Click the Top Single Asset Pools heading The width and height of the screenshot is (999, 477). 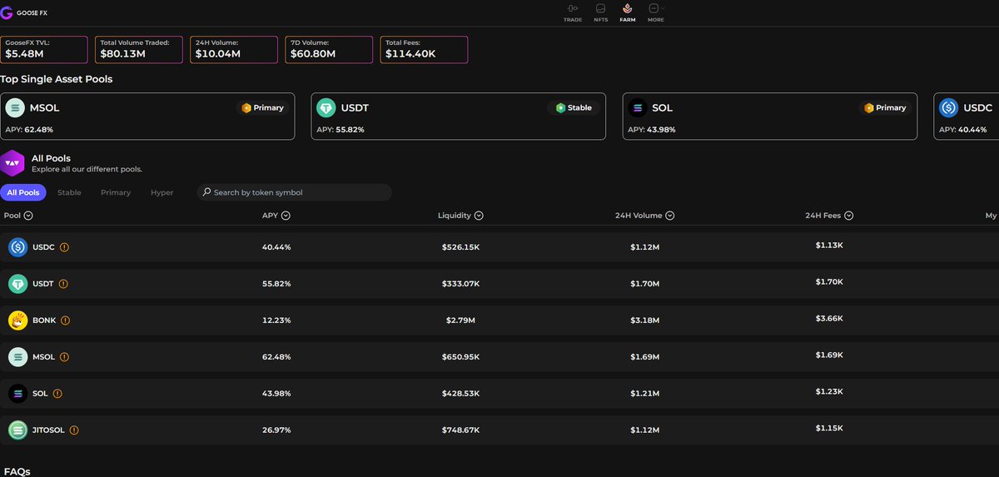click(x=57, y=79)
